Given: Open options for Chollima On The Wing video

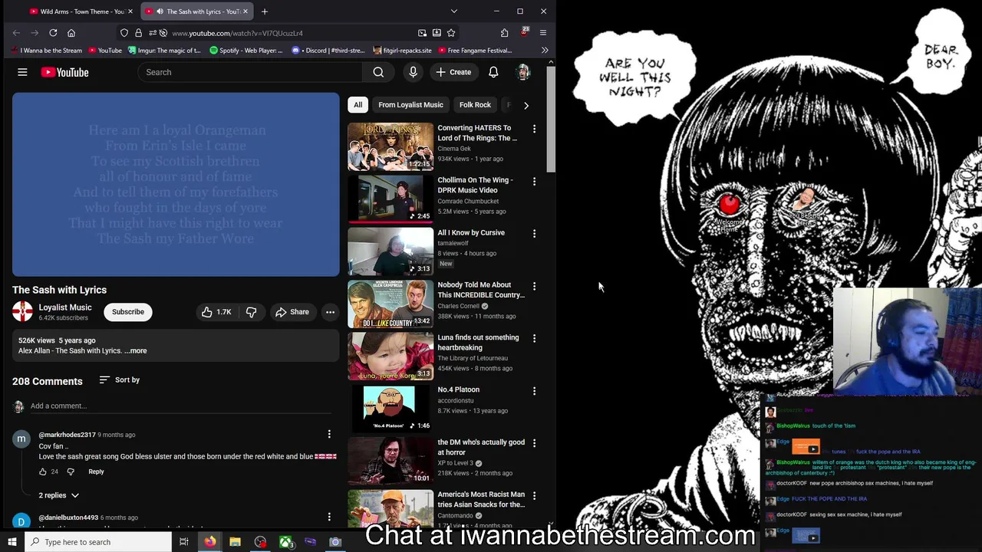Looking at the screenshot, I should [x=534, y=181].
